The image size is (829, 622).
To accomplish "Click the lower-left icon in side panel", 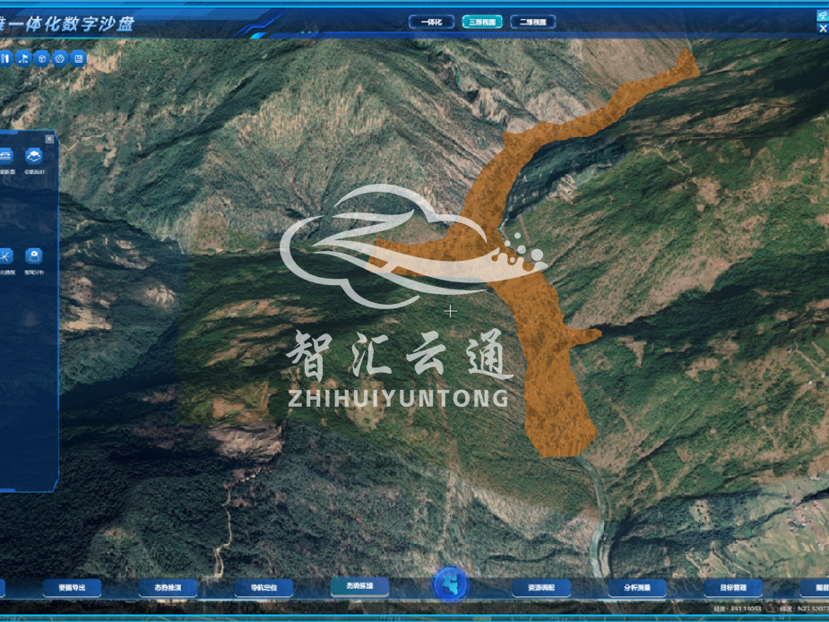I will (5, 255).
